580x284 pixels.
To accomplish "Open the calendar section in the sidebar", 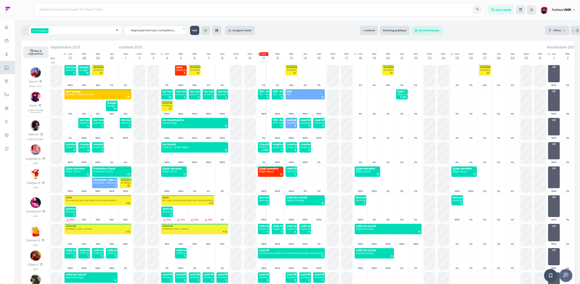I will click(6, 41).
